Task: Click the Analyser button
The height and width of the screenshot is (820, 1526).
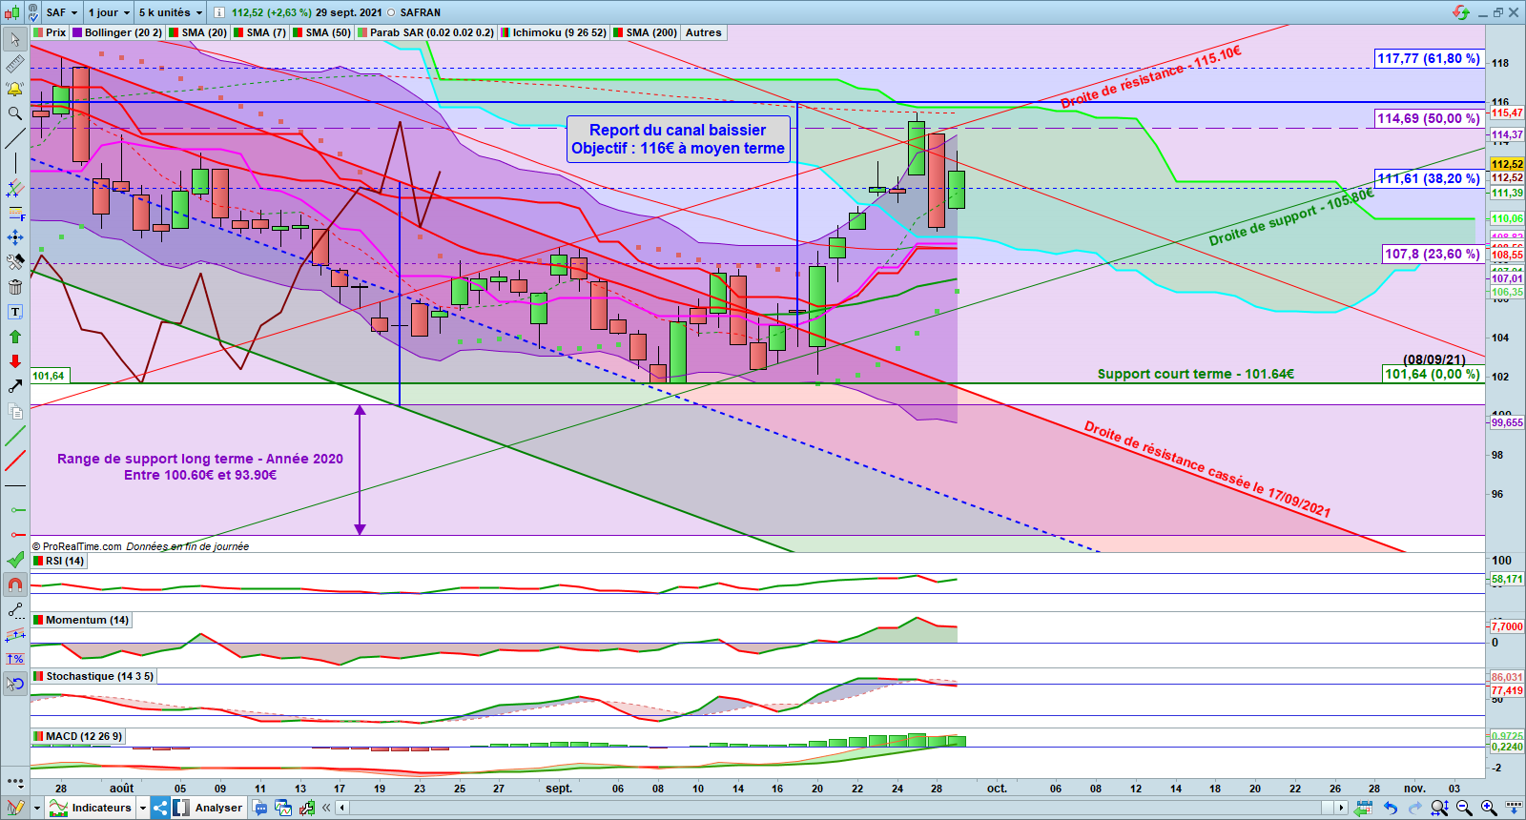Action: click(x=209, y=808)
